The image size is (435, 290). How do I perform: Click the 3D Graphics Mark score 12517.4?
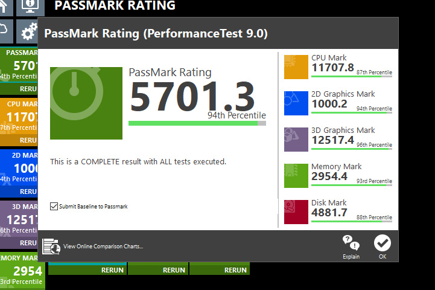click(332, 140)
